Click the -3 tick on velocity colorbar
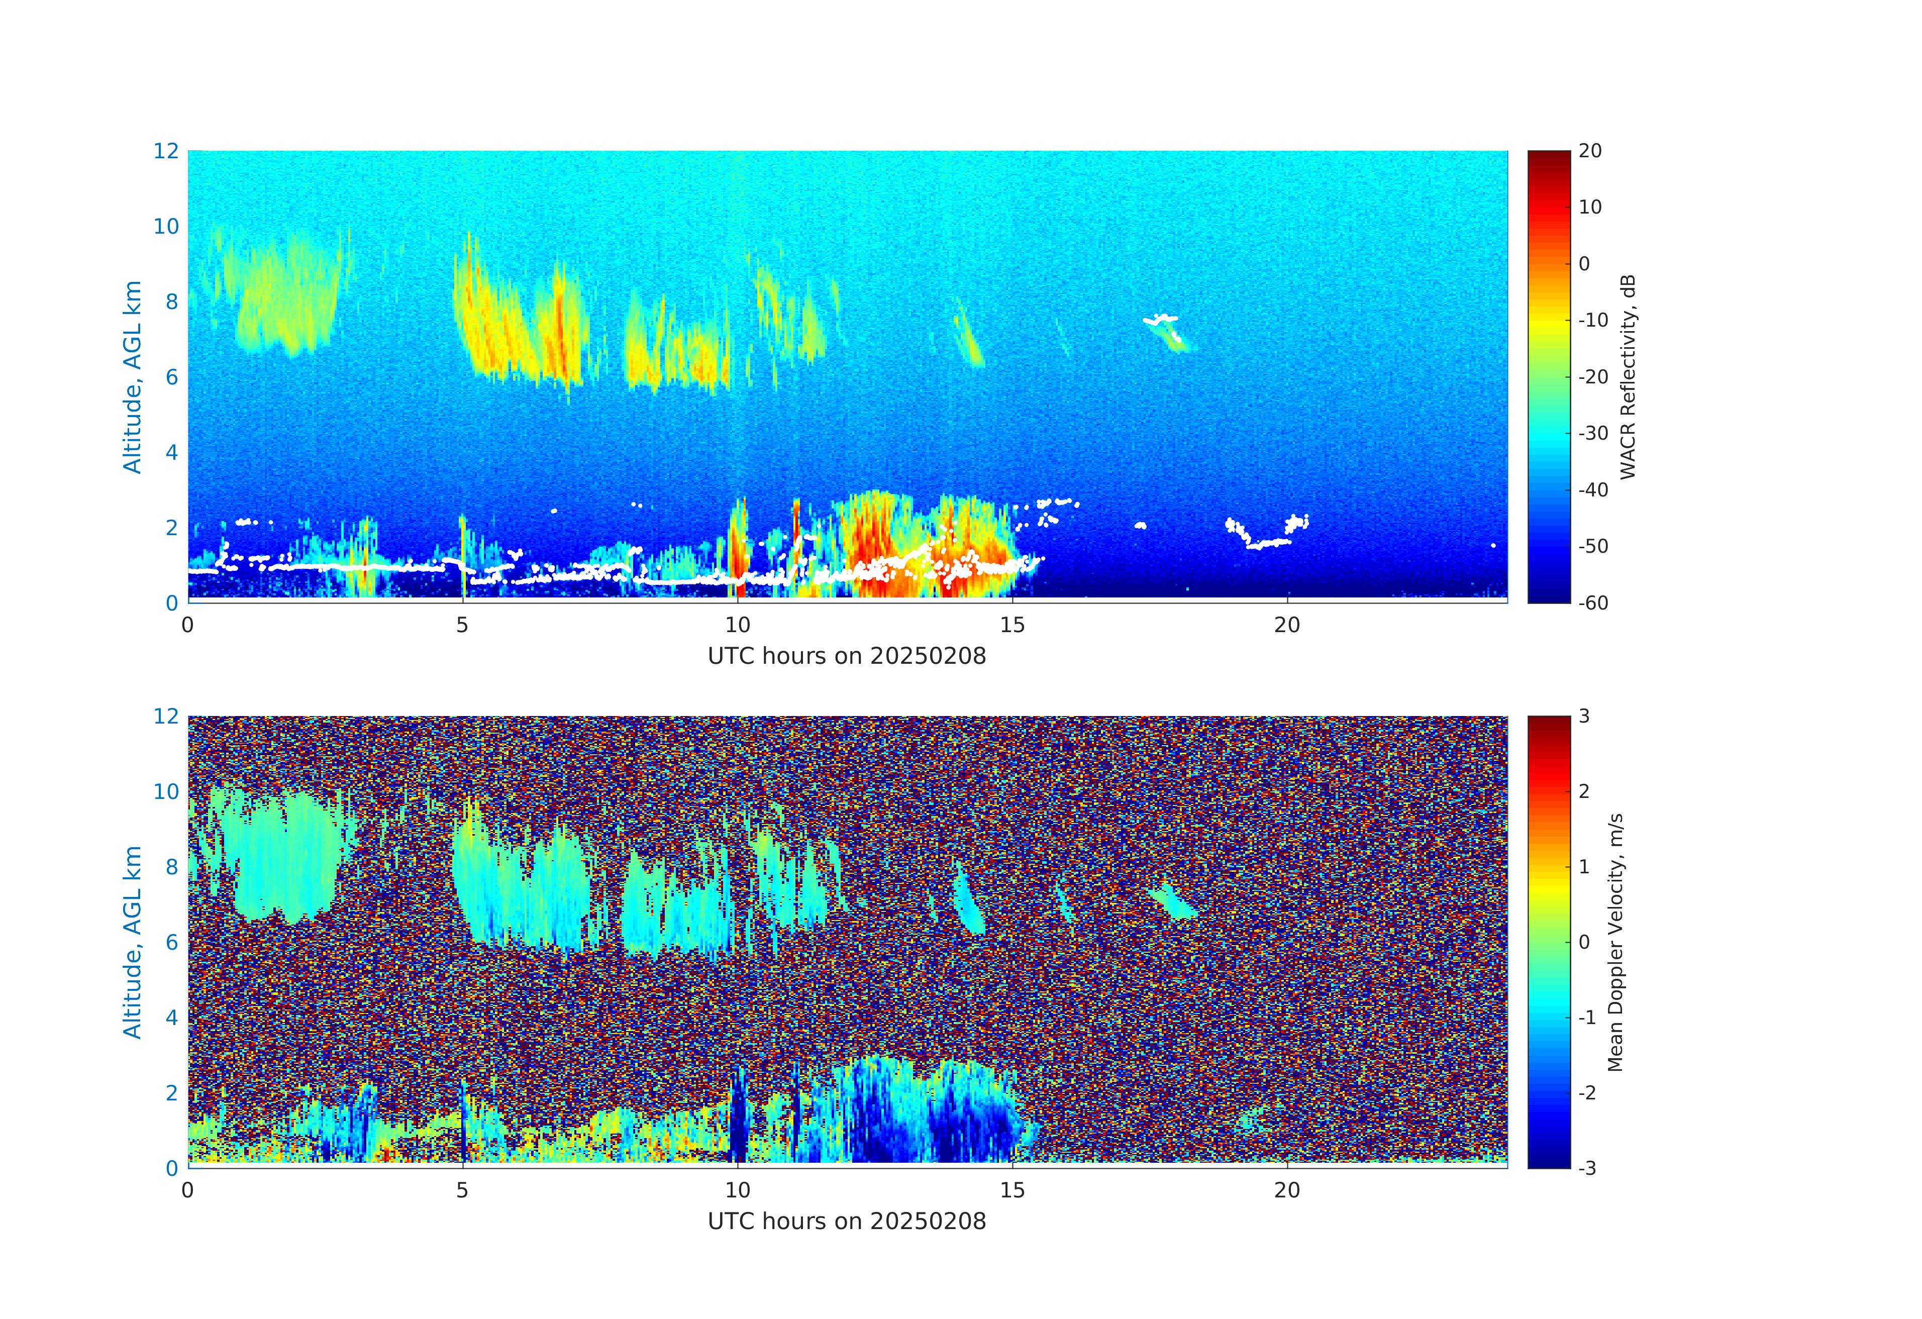 (x=1587, y=1168)
